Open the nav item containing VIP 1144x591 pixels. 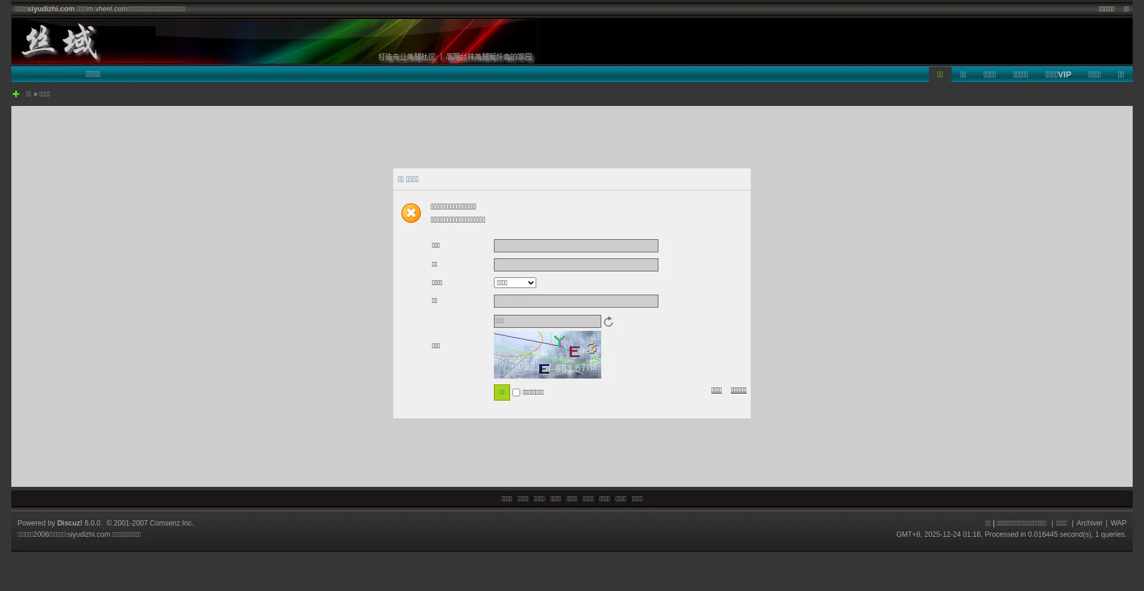(1058, 74)
